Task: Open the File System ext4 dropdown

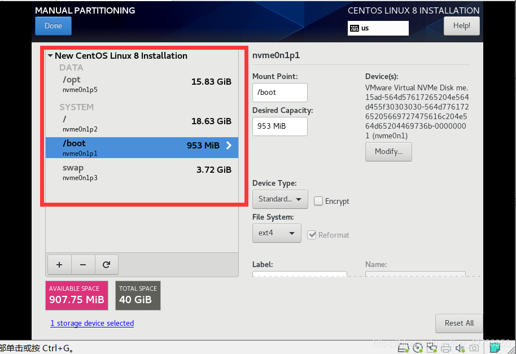Action: click(277, 233)
